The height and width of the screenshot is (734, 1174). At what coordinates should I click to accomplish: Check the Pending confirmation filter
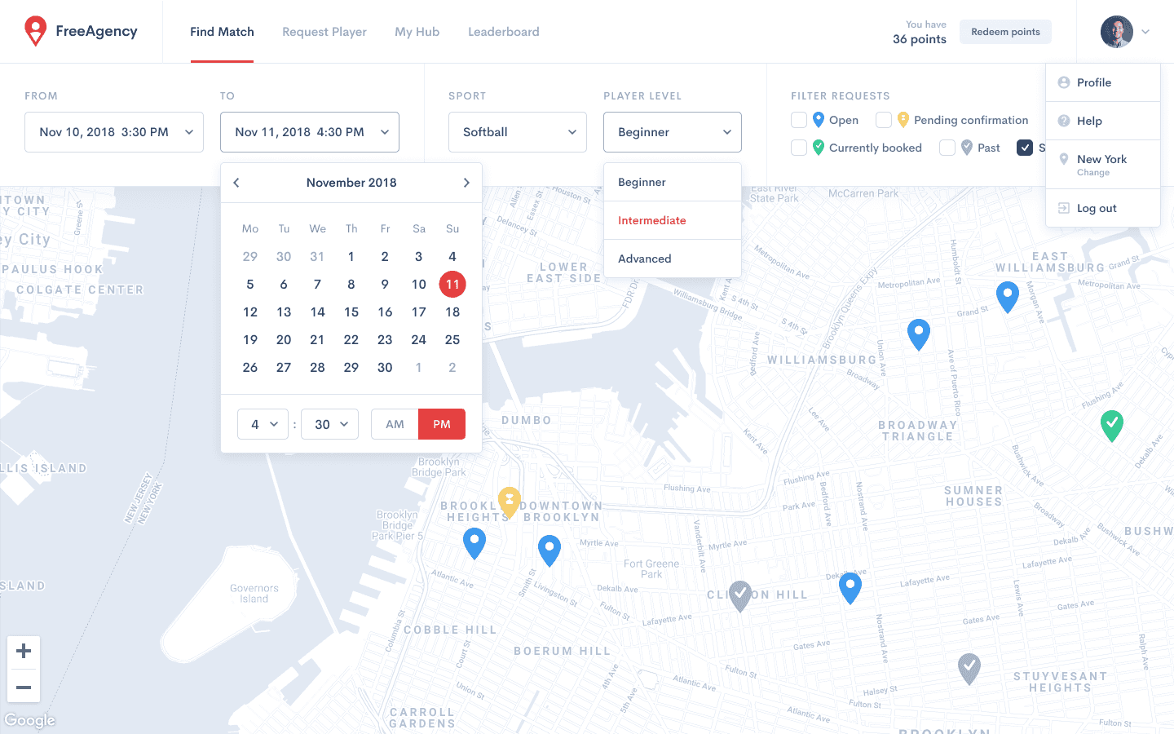pos(884,120)
